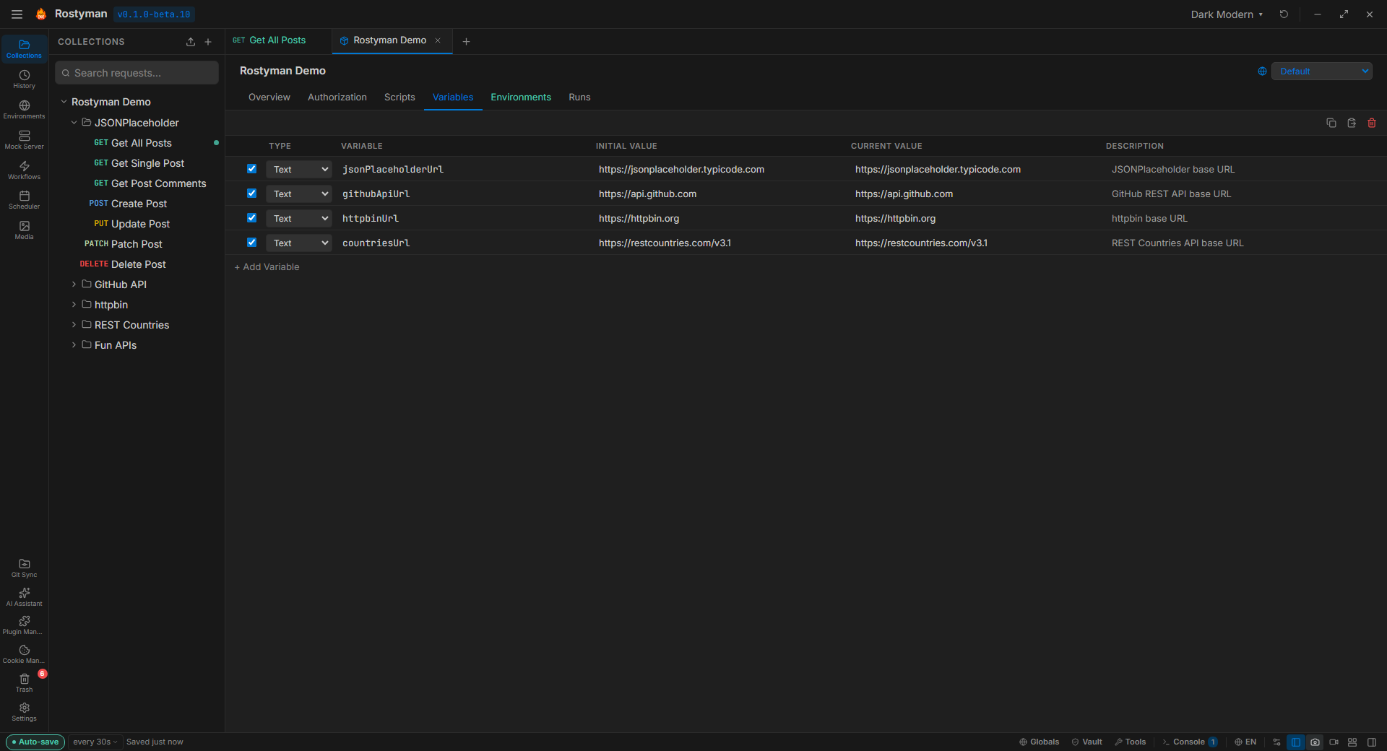Viewport: 1387px width, 751px height.
Task: Uncheck the jsonPlaceholderUrl variable checkbox
Action: [x=251, y=169]
